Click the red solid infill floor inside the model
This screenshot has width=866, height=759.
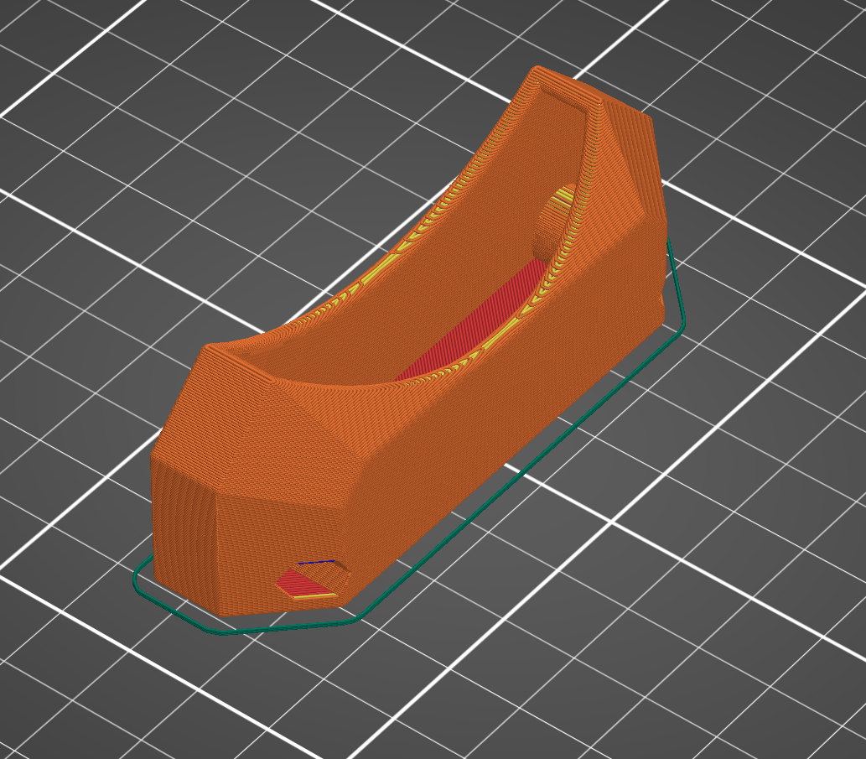(x=475, y=320)
